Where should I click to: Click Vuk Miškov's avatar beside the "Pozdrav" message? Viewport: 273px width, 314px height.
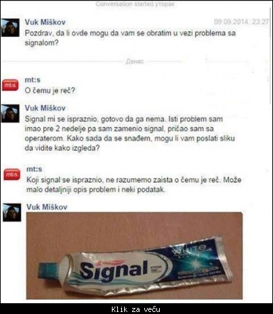(x=10, y=28)
